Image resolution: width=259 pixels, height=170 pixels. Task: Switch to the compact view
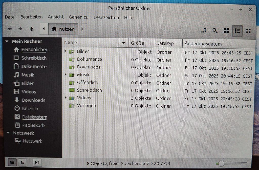tap(249, 31)
